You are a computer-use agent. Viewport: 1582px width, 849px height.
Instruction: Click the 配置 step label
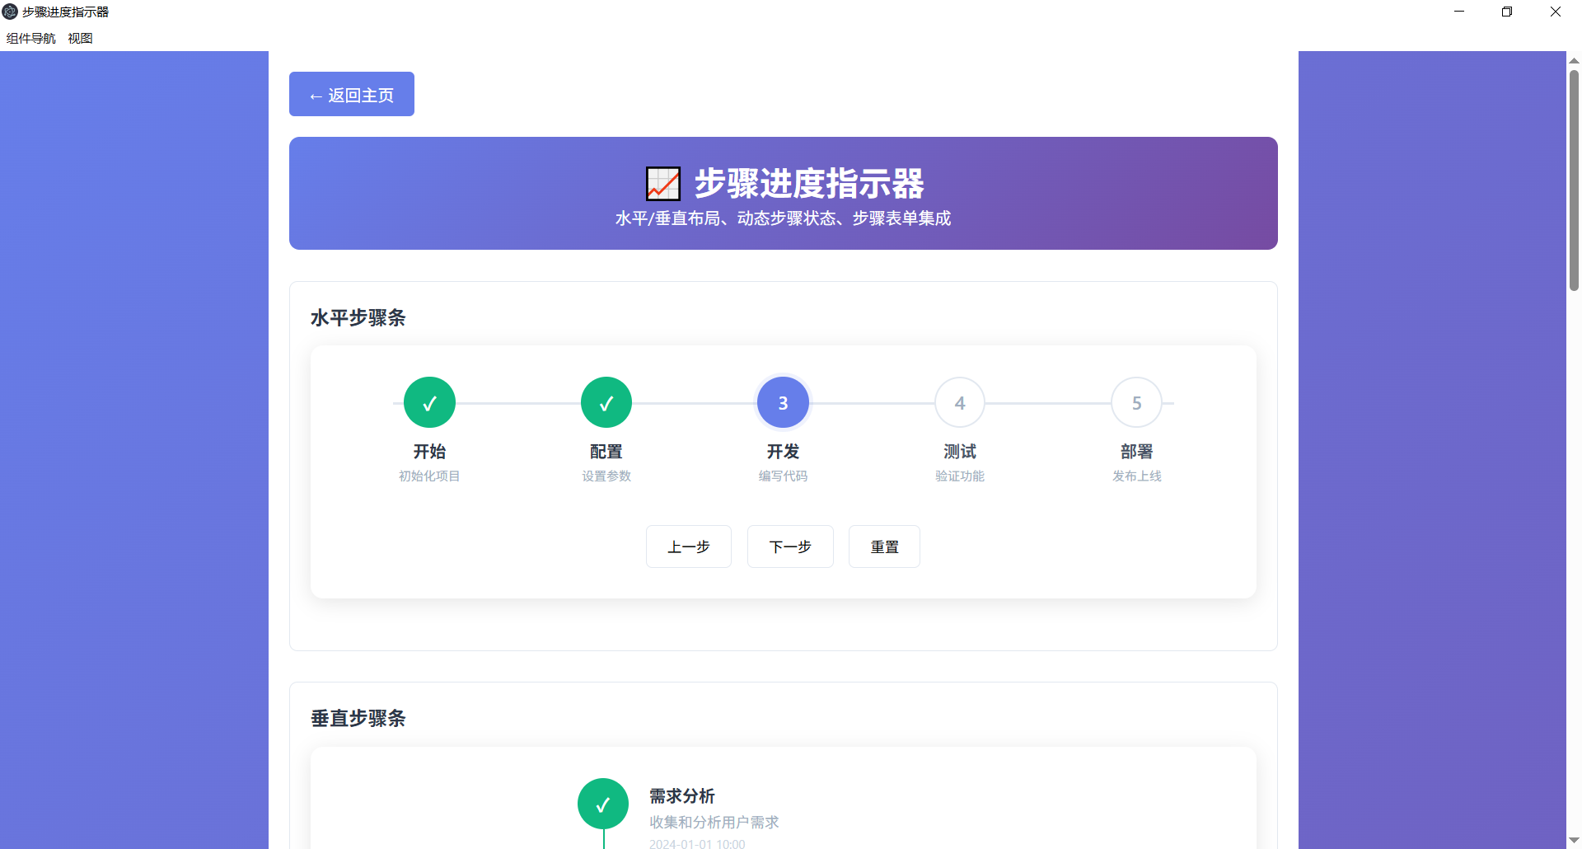[x=606, y=452]
